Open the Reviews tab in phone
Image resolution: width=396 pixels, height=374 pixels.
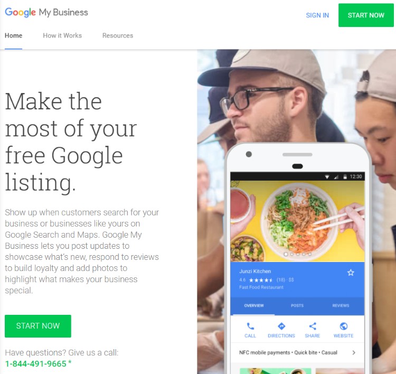click(341, 305)
